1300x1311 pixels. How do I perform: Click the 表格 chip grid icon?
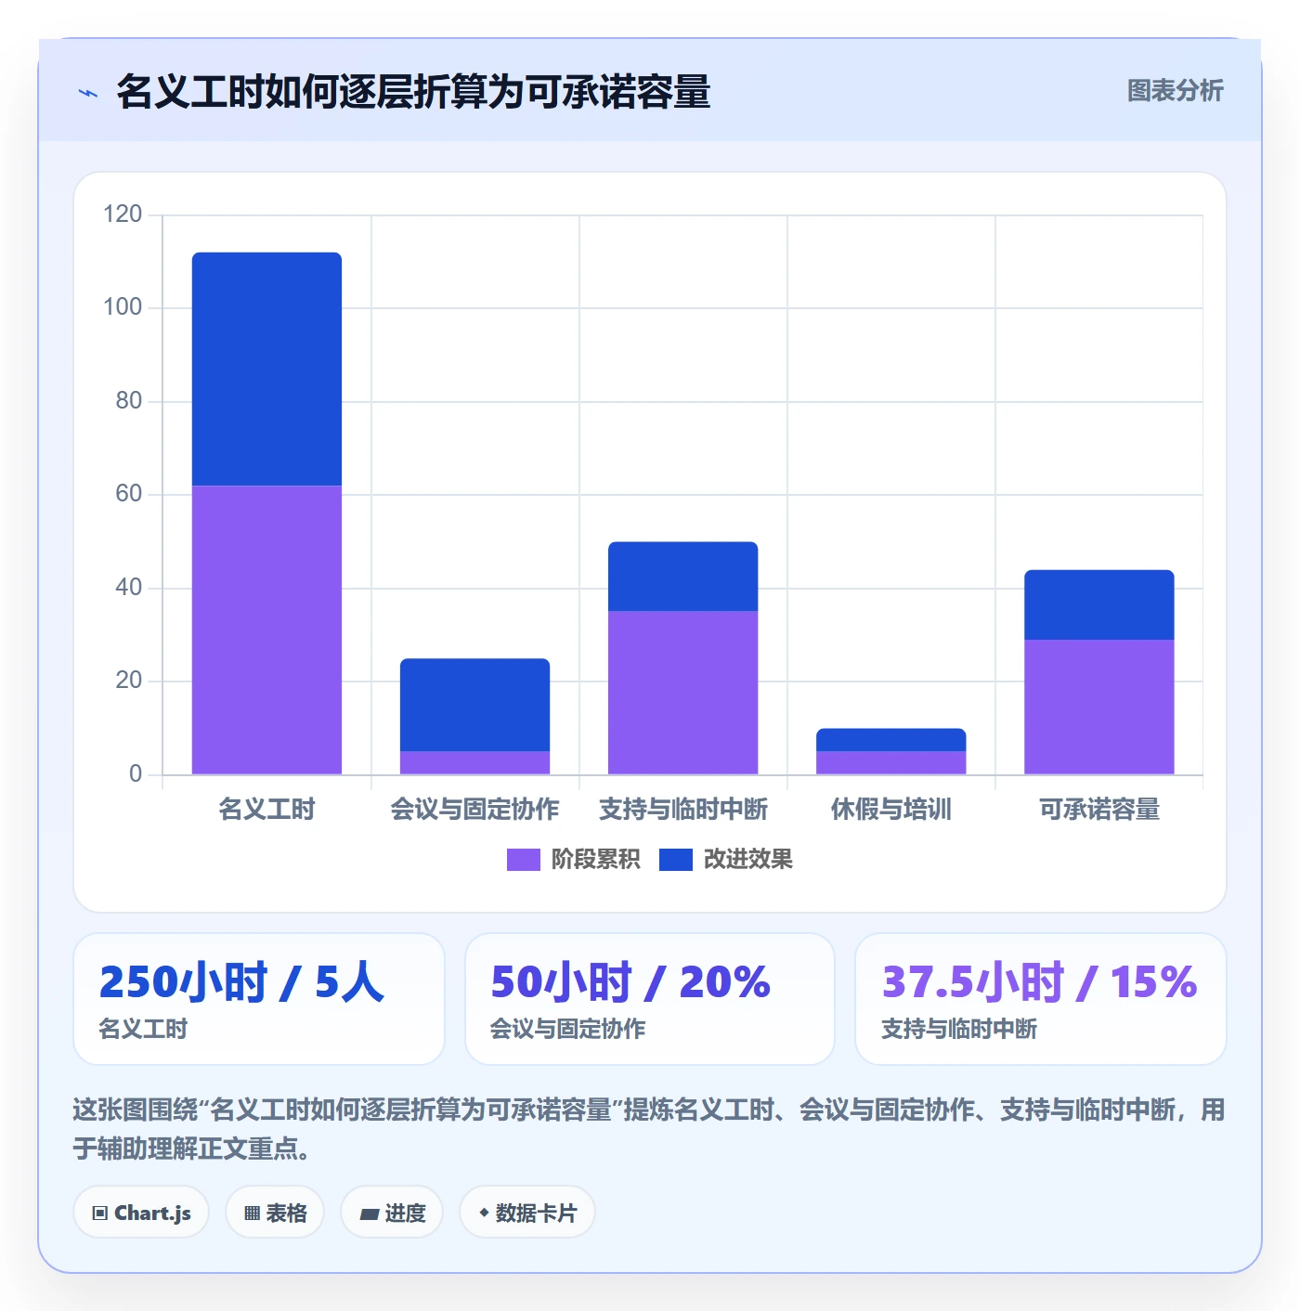pyautogui.click(x=252, y=1214)
